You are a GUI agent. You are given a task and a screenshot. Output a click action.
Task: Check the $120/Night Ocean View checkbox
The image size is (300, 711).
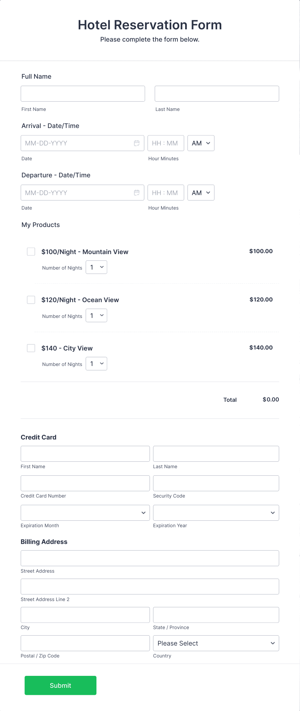point(31,300)
